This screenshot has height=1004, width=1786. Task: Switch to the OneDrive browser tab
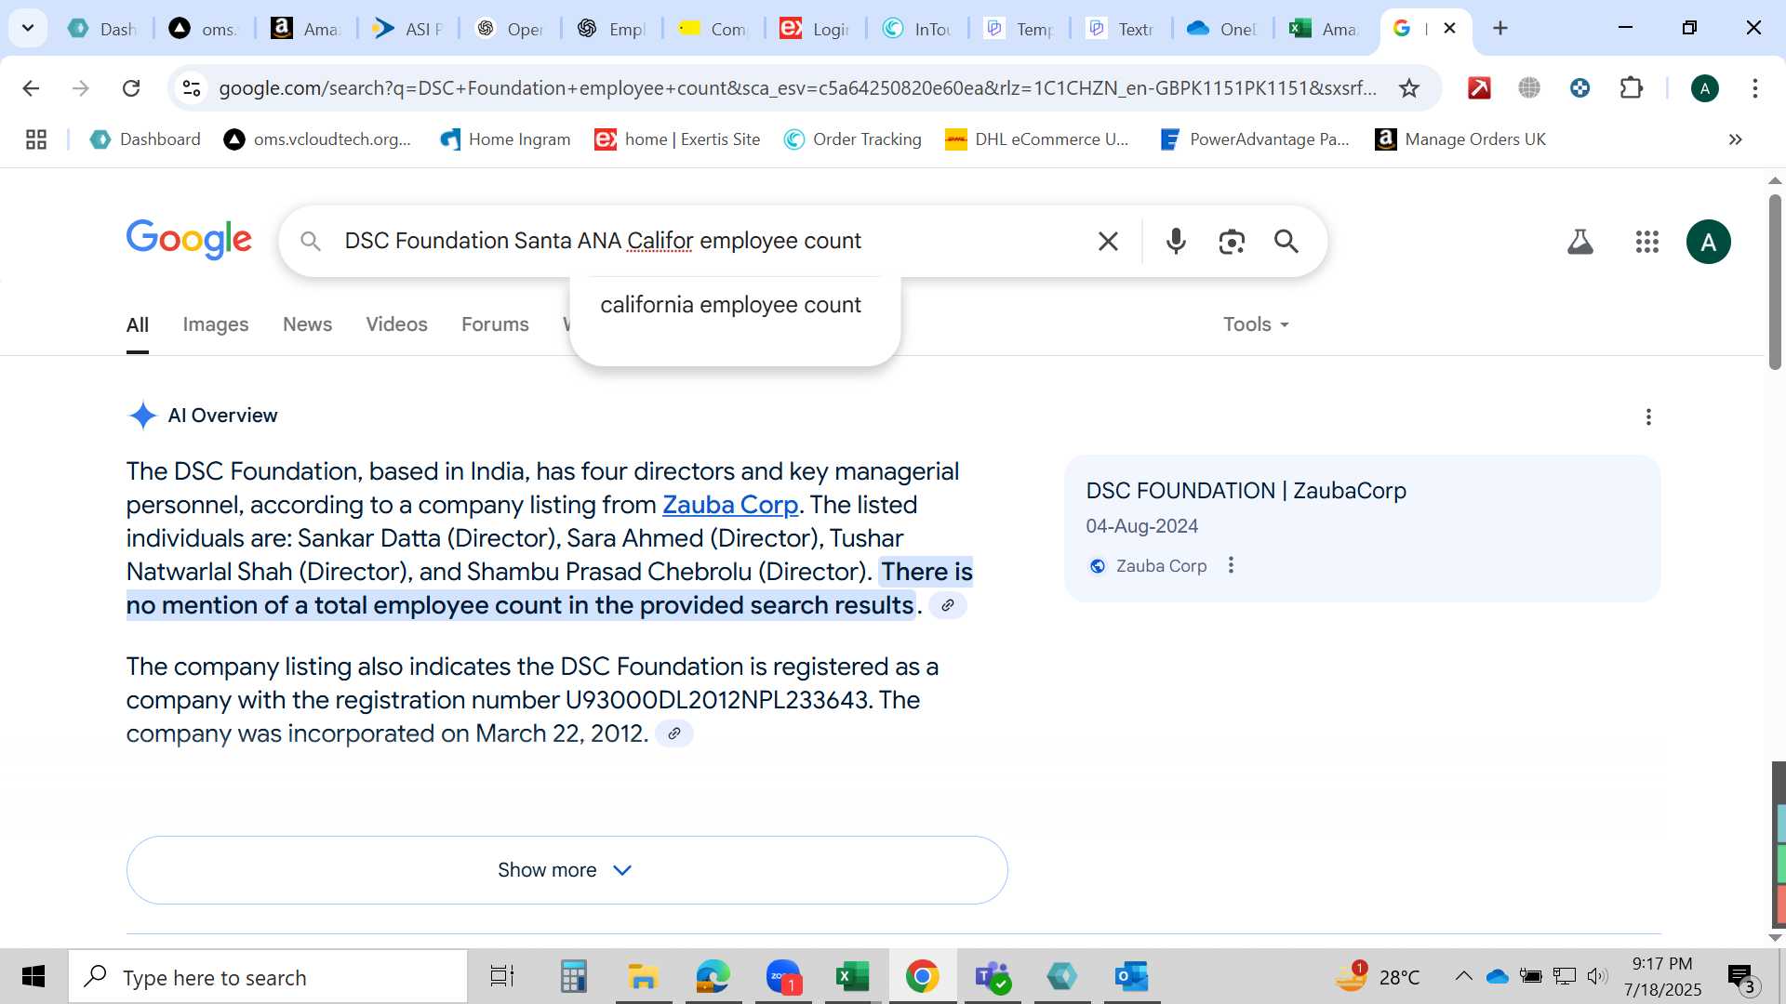[1221, 29]
